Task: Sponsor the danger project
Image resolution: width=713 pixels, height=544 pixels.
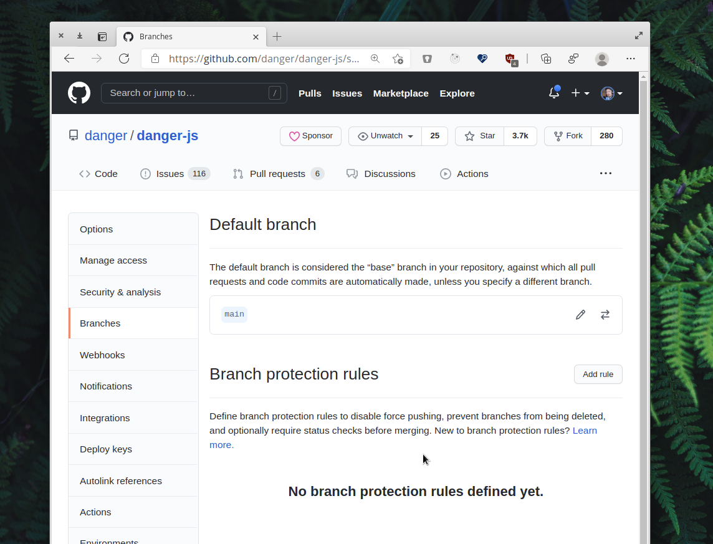Action: coord(310,136)
